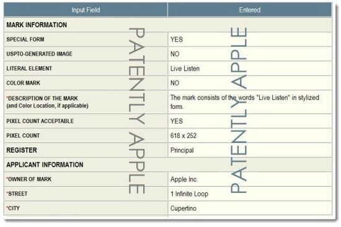Image resolution: width=341 pixels, height=227 pixels.
Task: Select the APPLICANT INFORMATION section heading
Action: 45,165
